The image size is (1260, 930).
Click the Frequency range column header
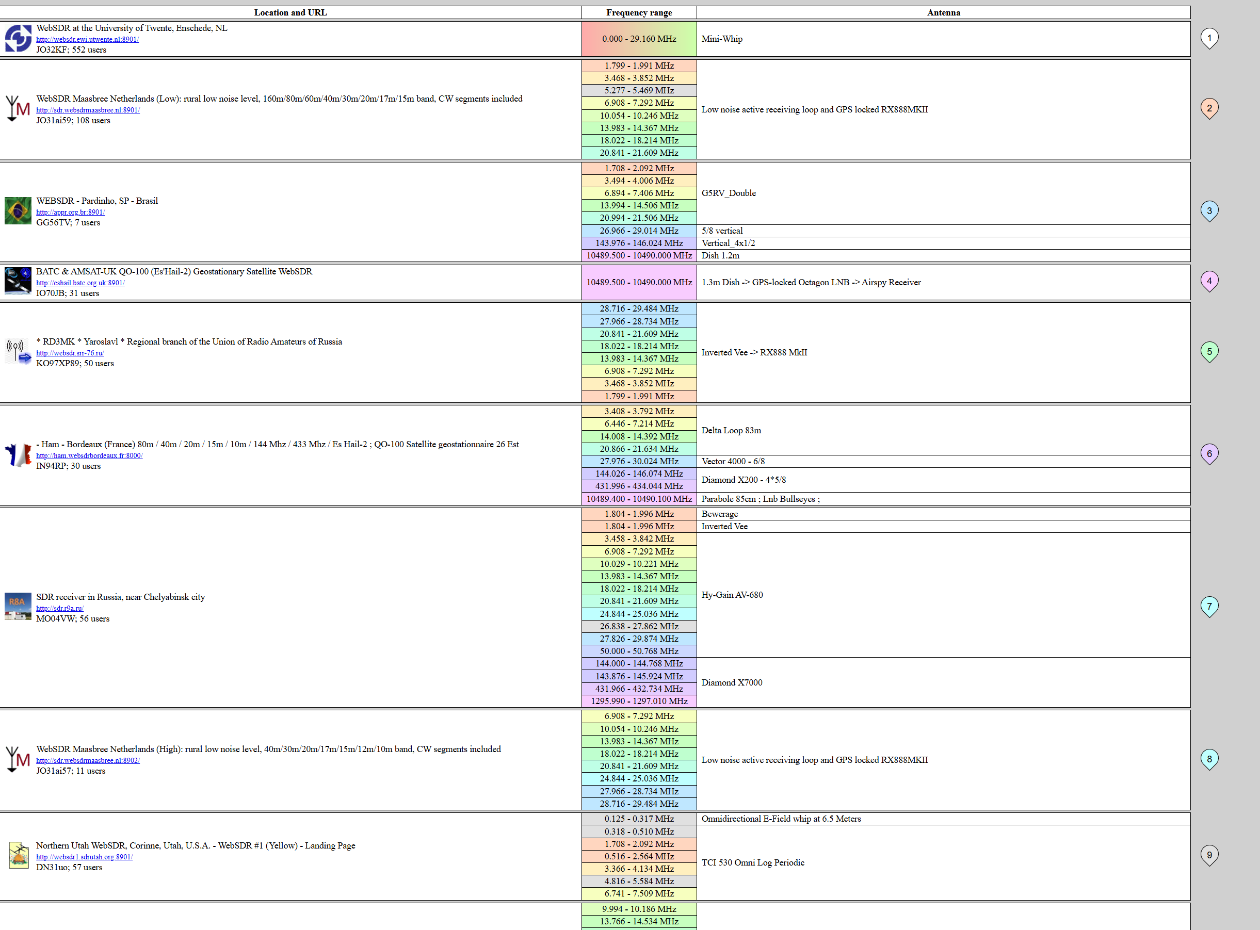pos(639,12)
